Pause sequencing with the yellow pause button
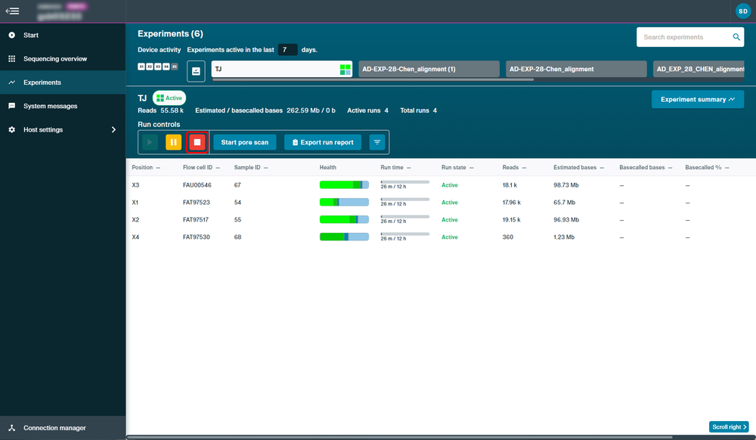 click(x=173, y=142)
